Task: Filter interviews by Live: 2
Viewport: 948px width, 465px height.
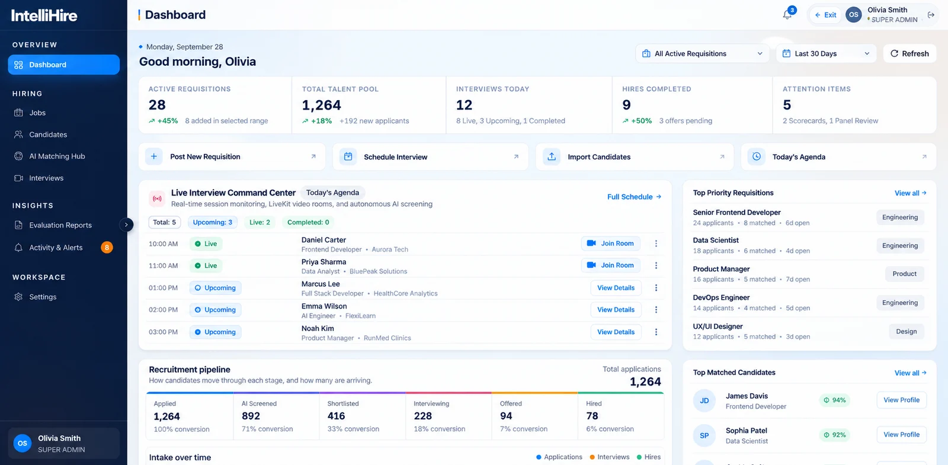Action: pos(260,222)
